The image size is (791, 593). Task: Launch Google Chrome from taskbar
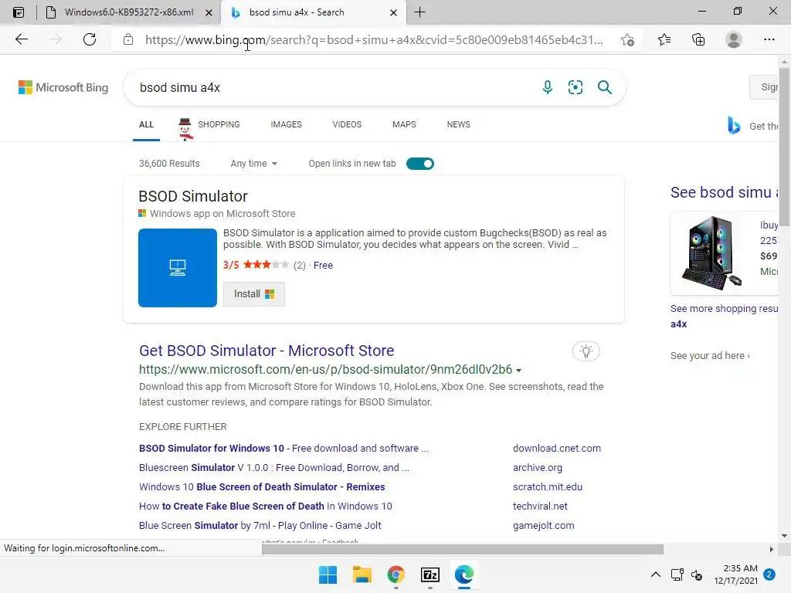coord(396,574)
